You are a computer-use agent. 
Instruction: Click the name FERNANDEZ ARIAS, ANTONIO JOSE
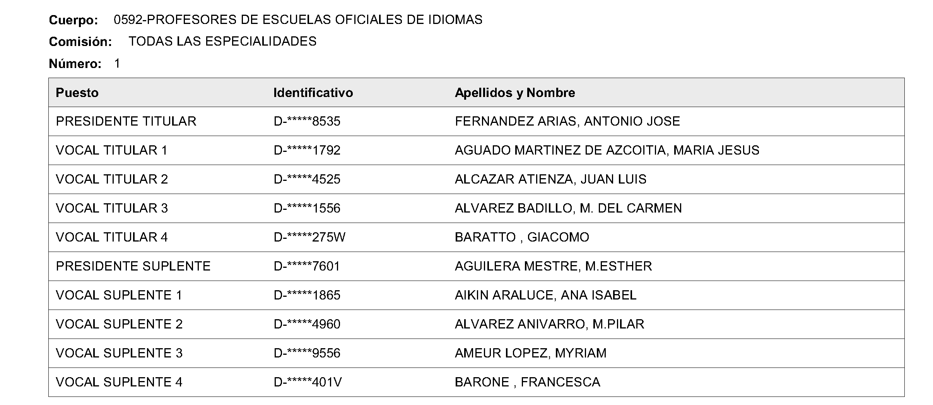tap(567, 121)
